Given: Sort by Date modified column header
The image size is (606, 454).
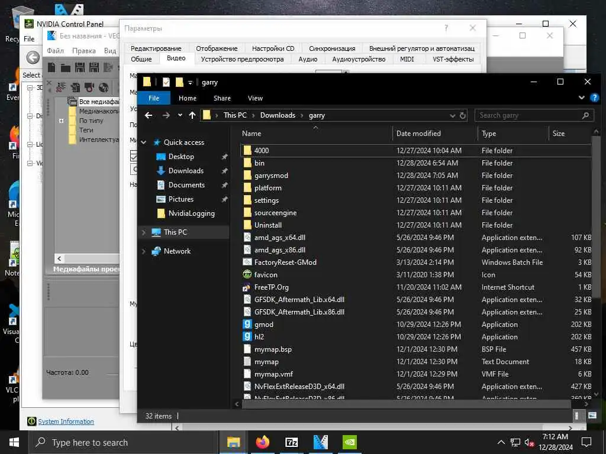Looking at the screenshot, I should pyautogui.click(x=435, y=134).
